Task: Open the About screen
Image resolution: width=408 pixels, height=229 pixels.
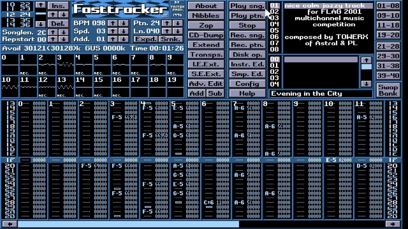Action: click(206, 6)
